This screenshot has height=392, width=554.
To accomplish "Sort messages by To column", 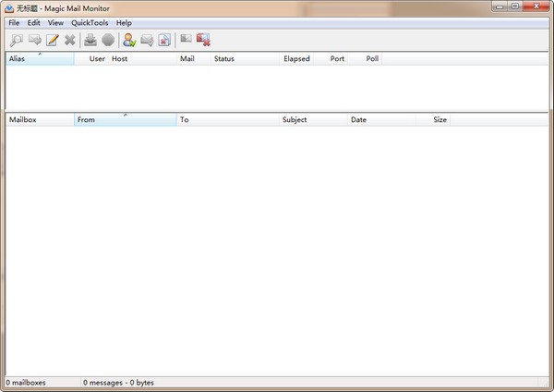I will coord(228,119).
